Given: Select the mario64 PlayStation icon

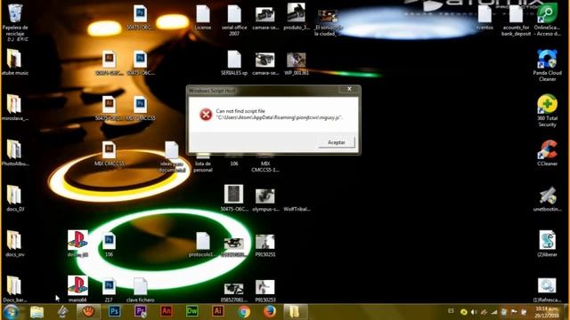Looking at the screenshot, I should (x=77, y=285).
